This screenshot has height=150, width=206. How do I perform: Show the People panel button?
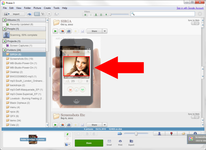click(x=159, y=134)
